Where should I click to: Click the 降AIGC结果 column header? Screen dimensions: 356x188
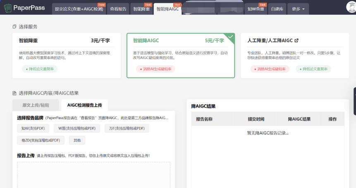point(299,119)
